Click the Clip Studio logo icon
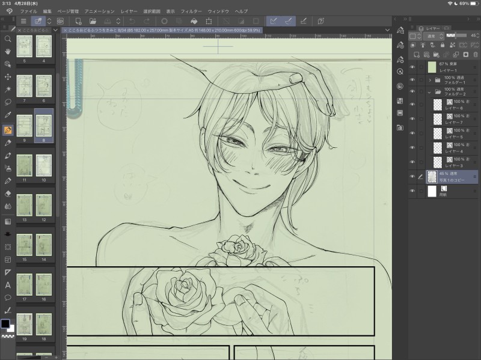The height and width of the screenshot is (360, 481). (x=10, y=11)
